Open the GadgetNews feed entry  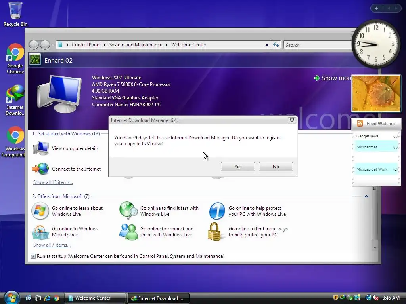point(377,136)
